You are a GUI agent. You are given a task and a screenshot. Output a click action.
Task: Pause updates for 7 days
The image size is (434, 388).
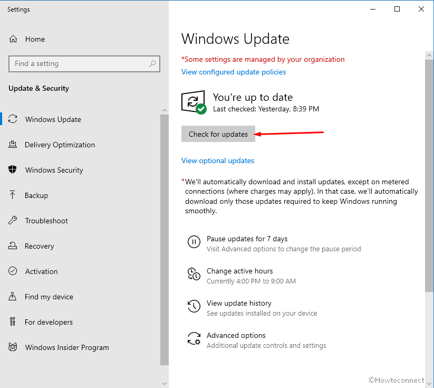pos(274,243)
